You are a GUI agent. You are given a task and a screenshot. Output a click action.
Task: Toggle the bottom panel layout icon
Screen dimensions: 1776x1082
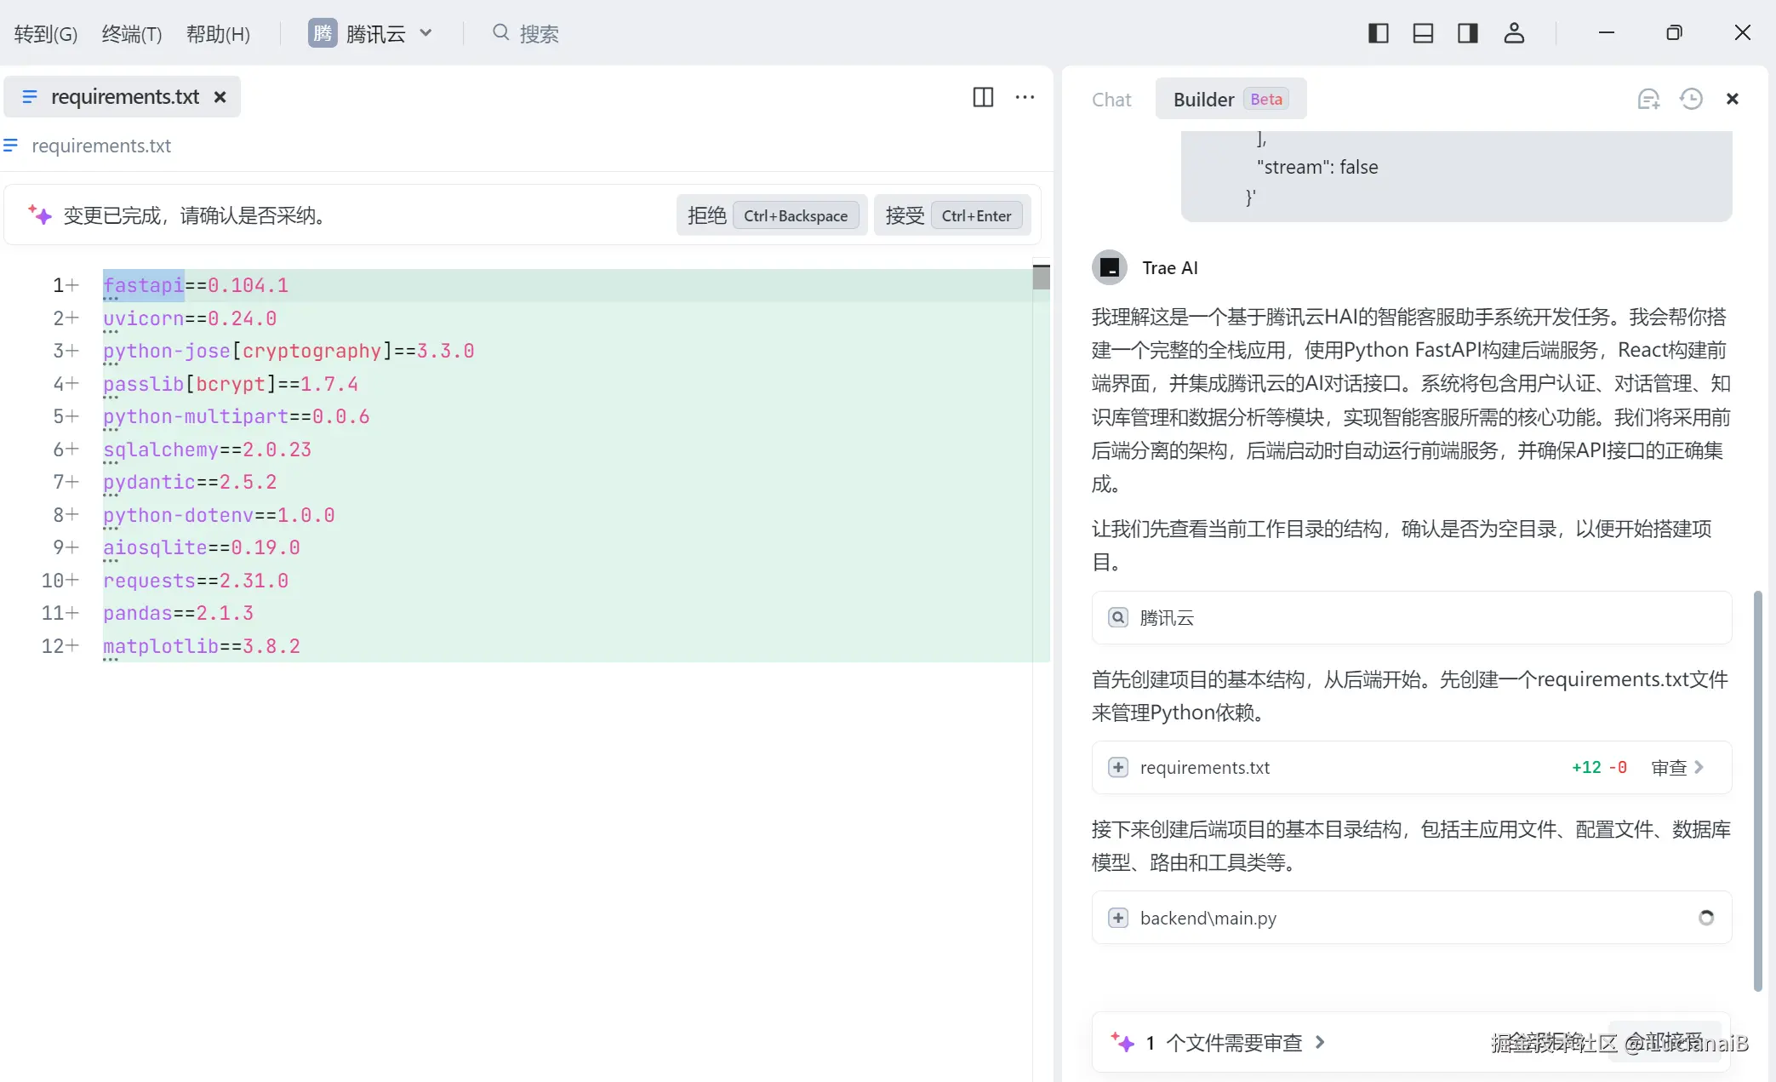click(x=1423, y=33)
